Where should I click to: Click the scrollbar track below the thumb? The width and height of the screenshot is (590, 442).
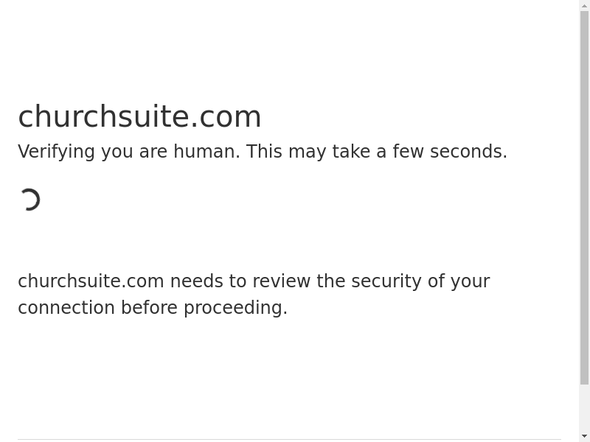click(584, 408)
